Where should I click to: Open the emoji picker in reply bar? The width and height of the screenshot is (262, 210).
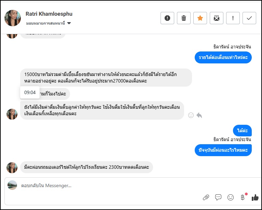[231, 197]
